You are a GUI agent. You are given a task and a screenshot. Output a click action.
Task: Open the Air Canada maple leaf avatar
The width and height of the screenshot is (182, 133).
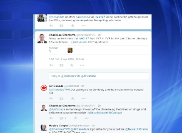coord(44,88)
